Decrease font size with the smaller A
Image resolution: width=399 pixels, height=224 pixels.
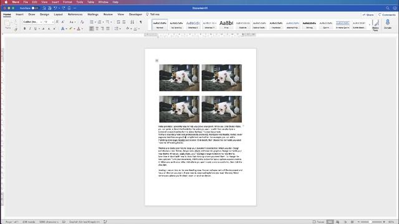pyautogui.click(x=63, y=22)
